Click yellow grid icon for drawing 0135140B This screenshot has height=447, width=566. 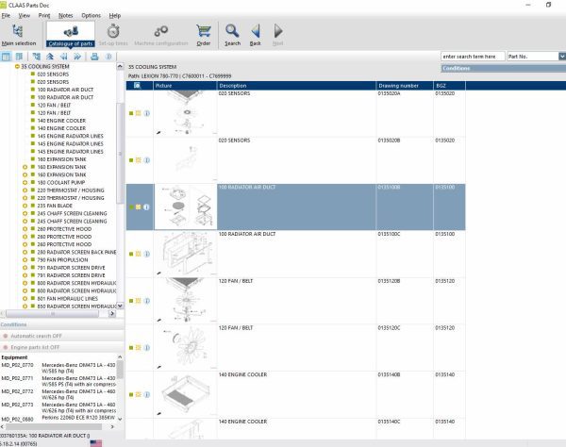(x=139, y=395)
